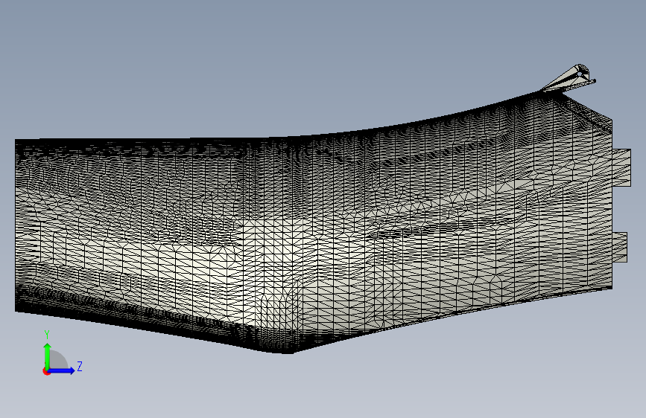646x418 pixels.
Task: Click the red origin dot of the axis triad
Action: click(x=46, y=371)
